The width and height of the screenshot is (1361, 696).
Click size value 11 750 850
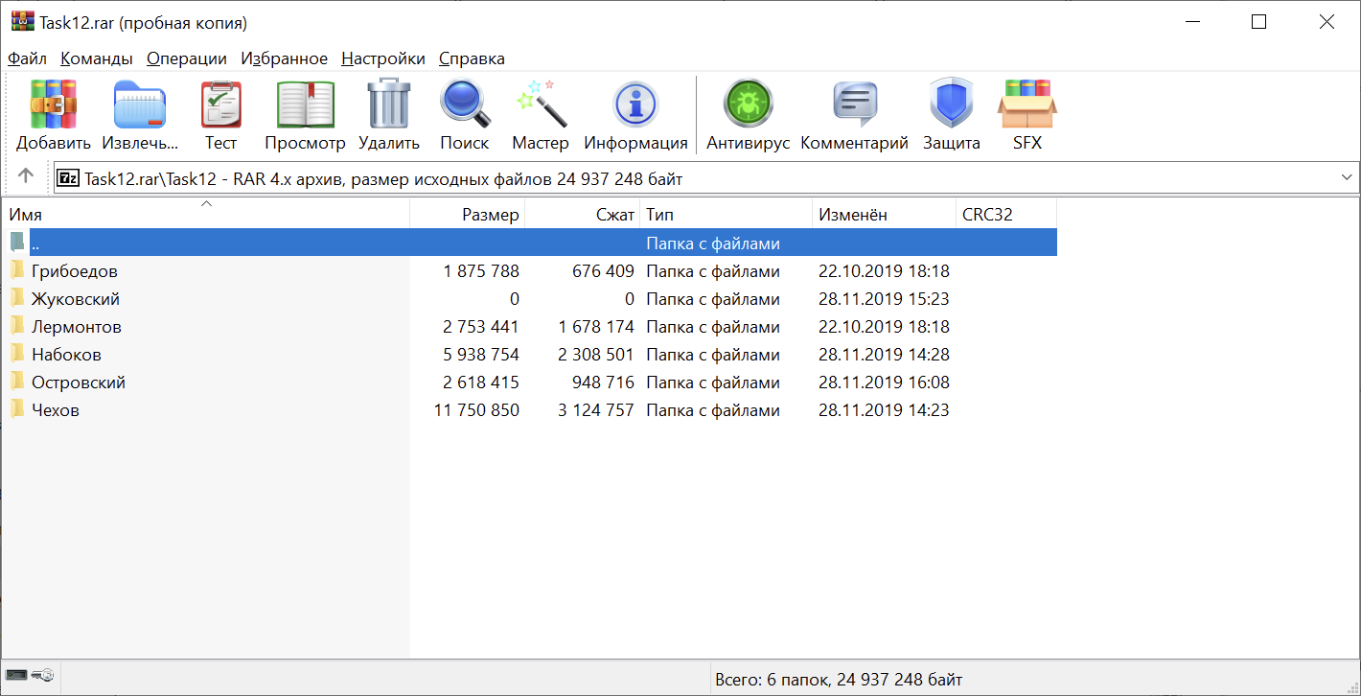coord(476,410)
